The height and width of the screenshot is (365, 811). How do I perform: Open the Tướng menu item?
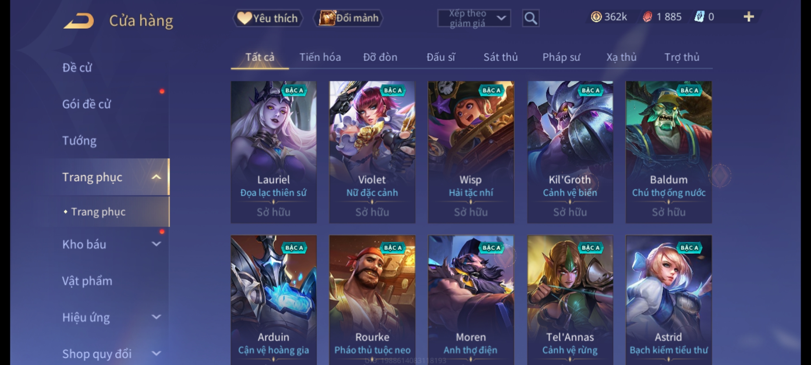(x=79, y=141)
